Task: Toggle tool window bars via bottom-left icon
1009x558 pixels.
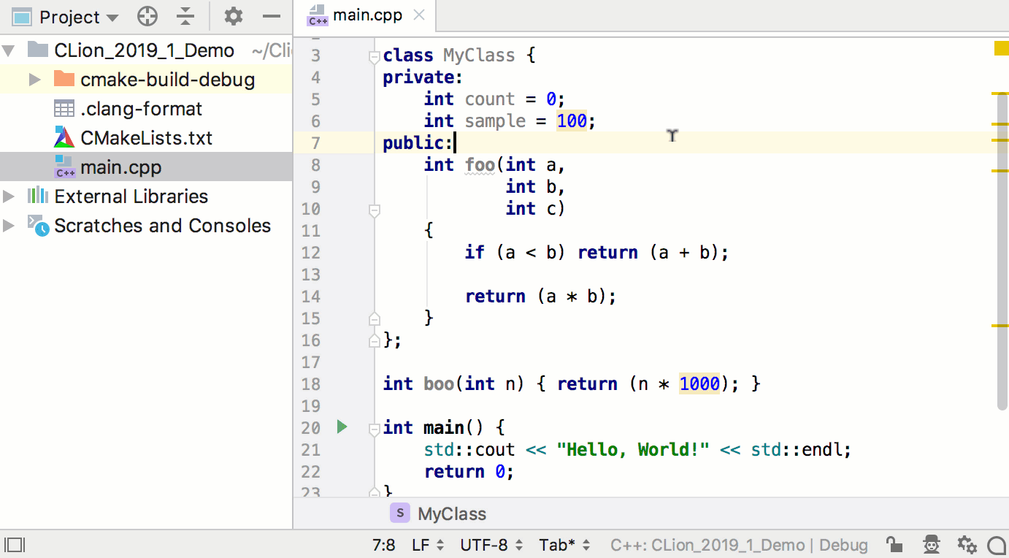Action: [13, 544]
